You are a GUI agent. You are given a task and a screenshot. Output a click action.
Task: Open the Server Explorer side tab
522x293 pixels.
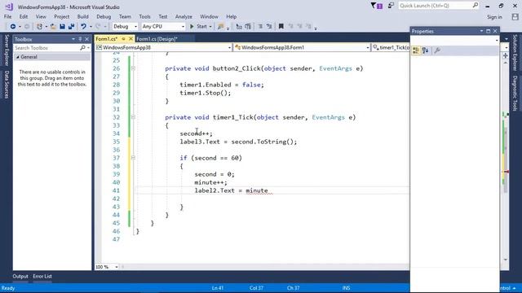7,50
